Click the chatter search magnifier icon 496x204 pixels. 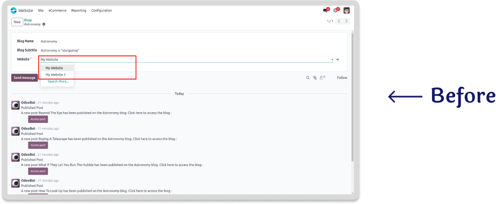[308, 78]
